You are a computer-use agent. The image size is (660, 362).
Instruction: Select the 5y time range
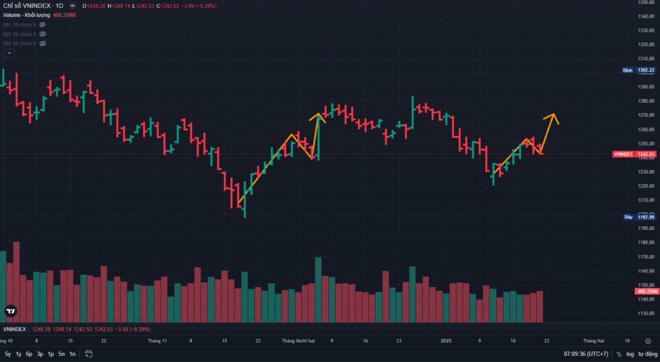tap(8, 354)
